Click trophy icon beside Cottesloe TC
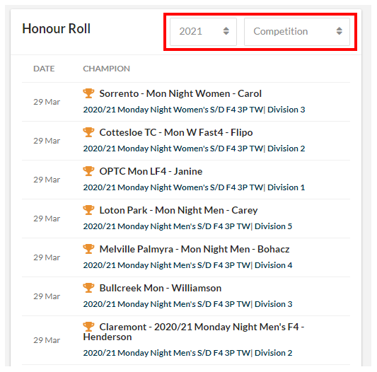Image resolution: width=377 pixels, height=372 pixels. [x=88, y=132]
